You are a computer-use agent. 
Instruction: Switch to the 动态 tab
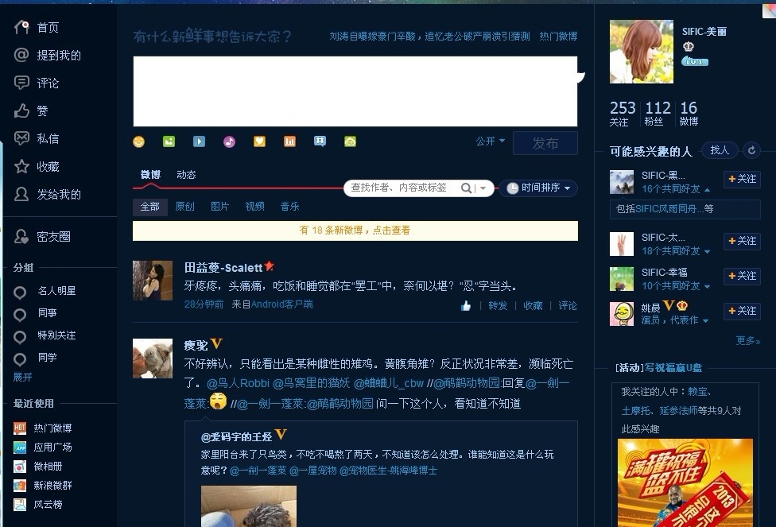tap(184, 175)
